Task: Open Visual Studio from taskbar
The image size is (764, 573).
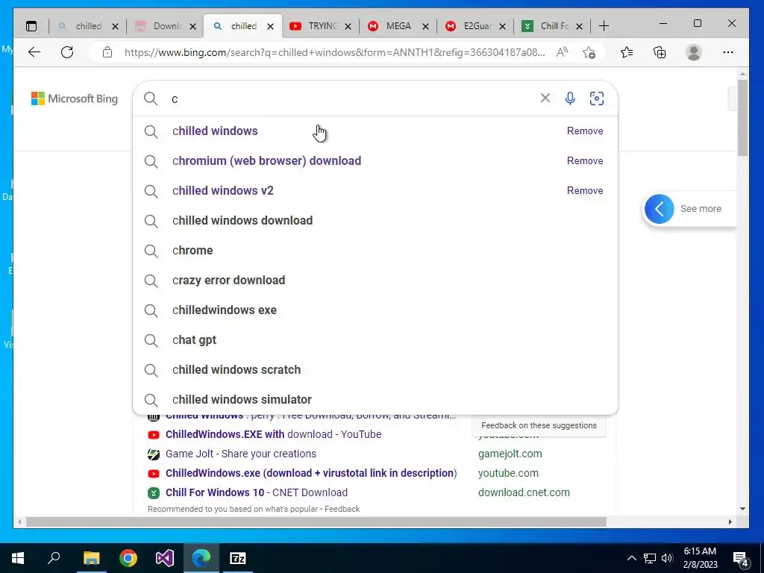Action: (x=165, y=558)
